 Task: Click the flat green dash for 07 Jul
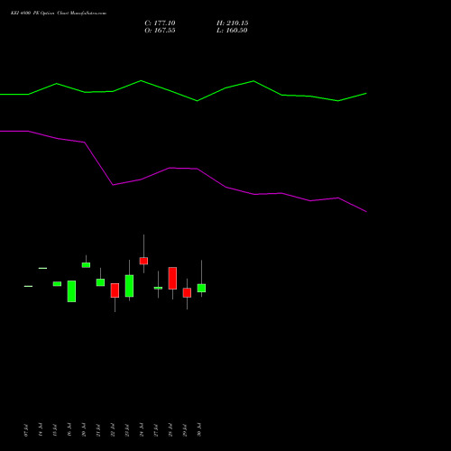[28, 286]
